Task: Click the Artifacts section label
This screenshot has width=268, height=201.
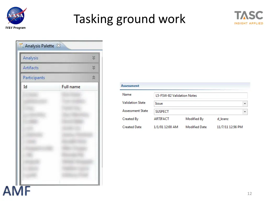Action: (x=31, y=68)
